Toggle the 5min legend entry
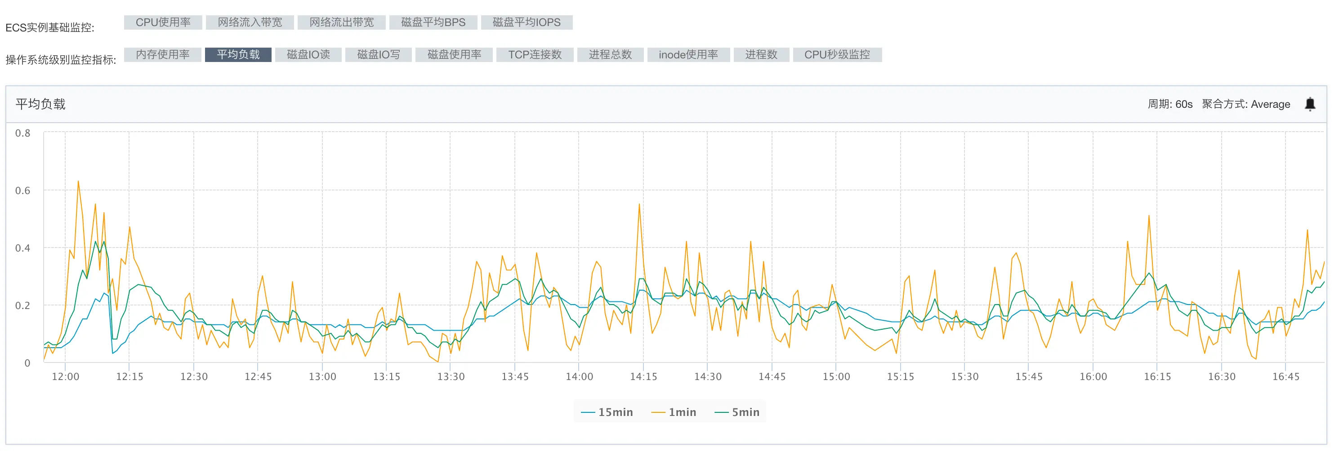1339x451 pixels. pos(737,412)
